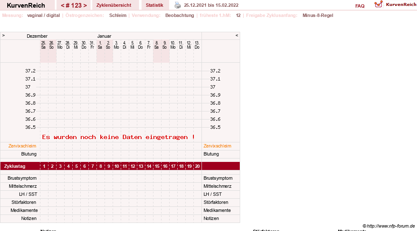
Task: Click the cycle number #123
Action: pyautogui.click(x=74, y=6)
